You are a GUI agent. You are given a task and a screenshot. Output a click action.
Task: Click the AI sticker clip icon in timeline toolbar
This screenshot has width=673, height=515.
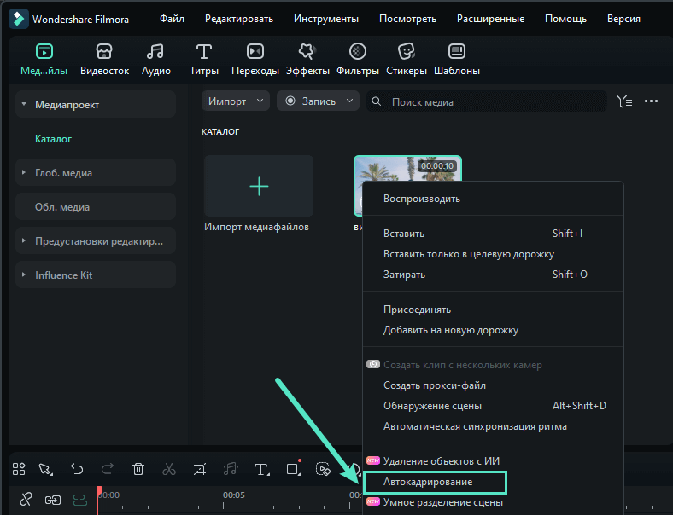click(323, 469)
